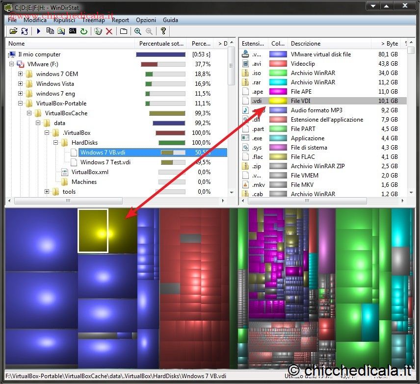Open the Treemap menu
Image resolution: width=420 pixels, height=384 pixels.
(93, 20)
